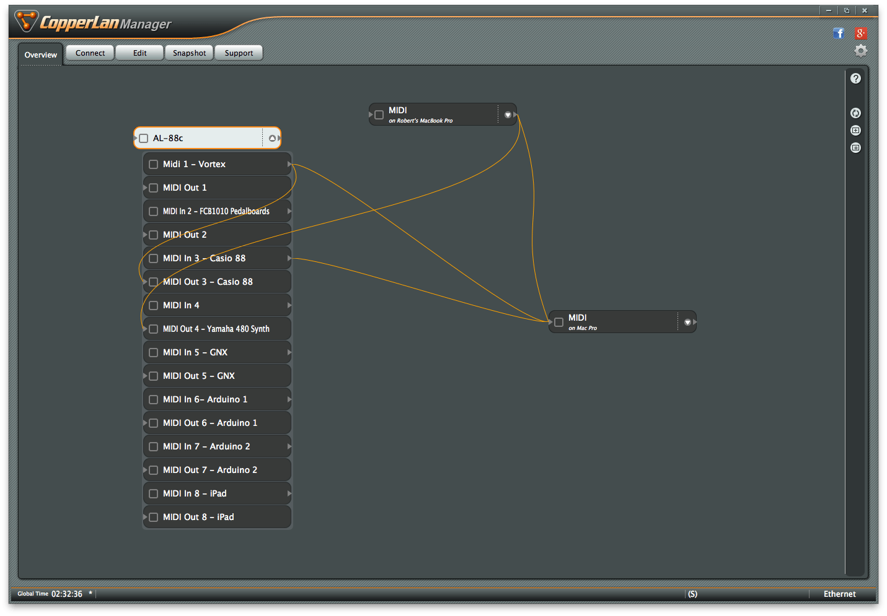Click the 'on Mac Pro' subtitle

pos(583,328)
